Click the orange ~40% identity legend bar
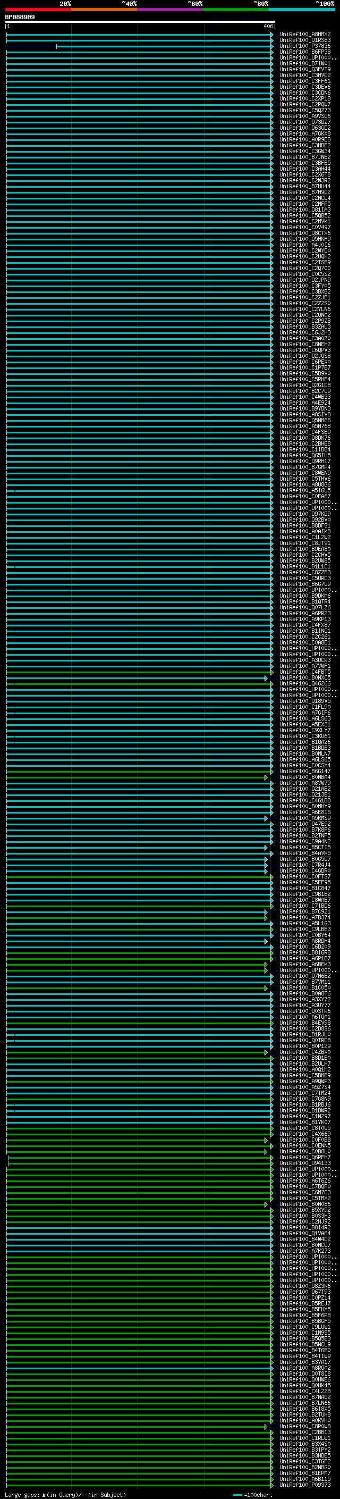The width and height of the screenshot is (340, 1499). pyautogui.click(x=104, y=10)
